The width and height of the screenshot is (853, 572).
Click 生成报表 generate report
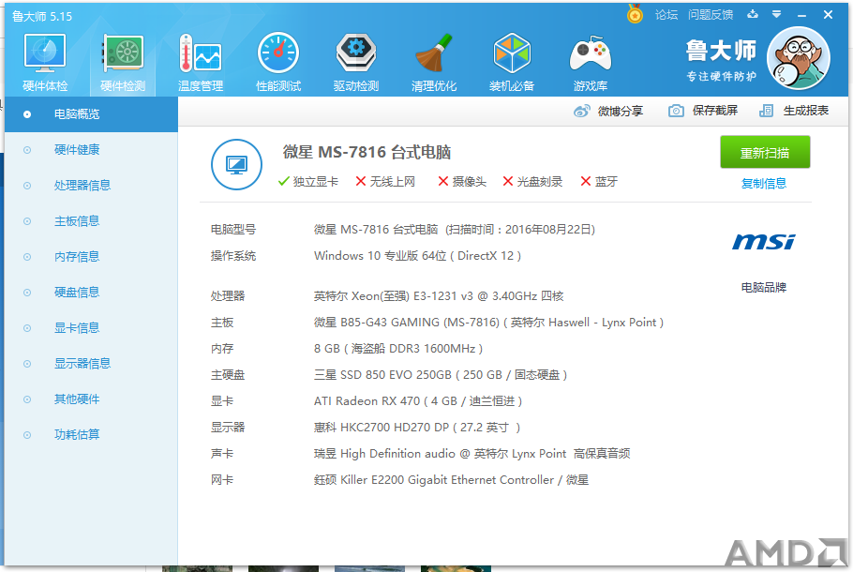click(x=806, y=111)
